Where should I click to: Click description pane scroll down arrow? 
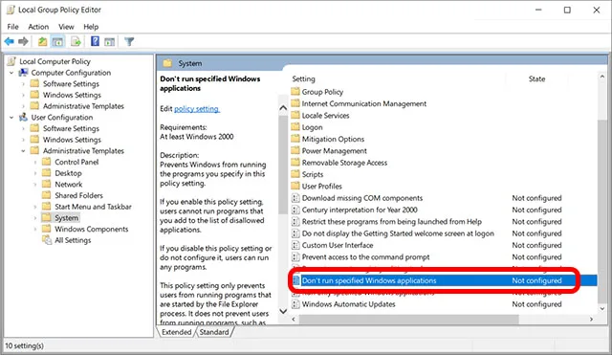[x=283, y=311]
